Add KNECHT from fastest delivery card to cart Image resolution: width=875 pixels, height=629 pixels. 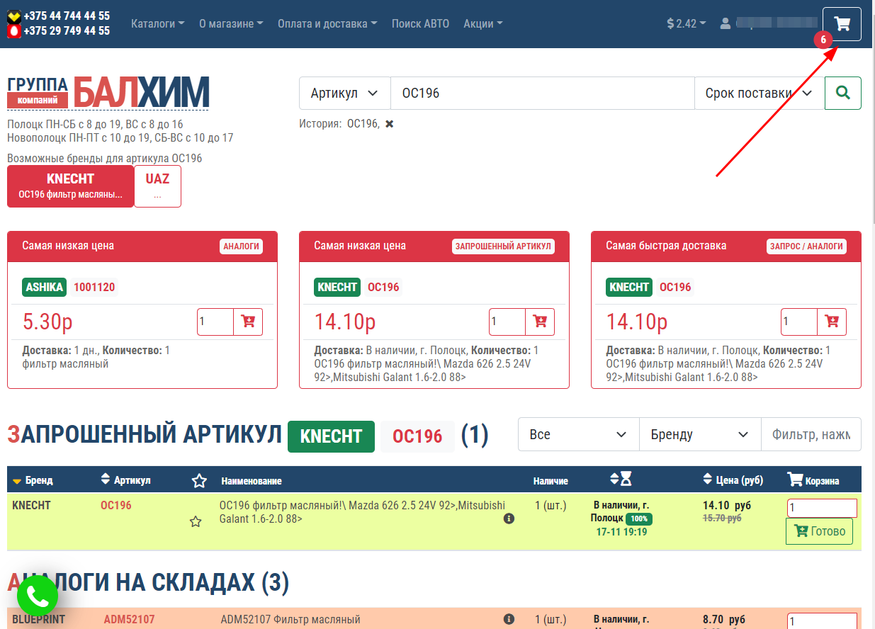(832, 322)
